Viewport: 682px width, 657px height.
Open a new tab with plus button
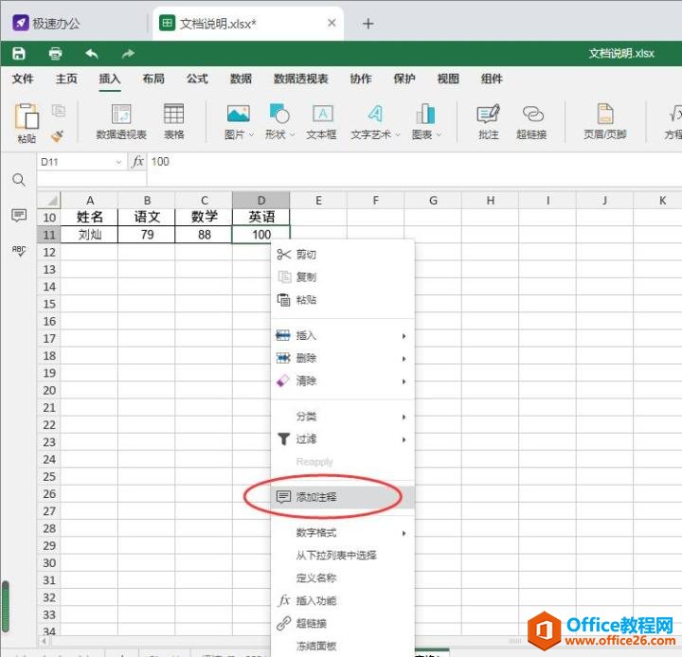click(x=368, y=24)
